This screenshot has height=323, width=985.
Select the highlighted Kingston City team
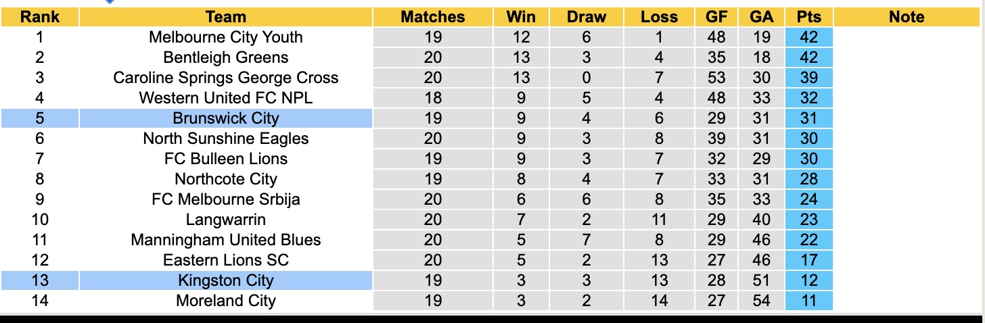click(x=225, y=280)
